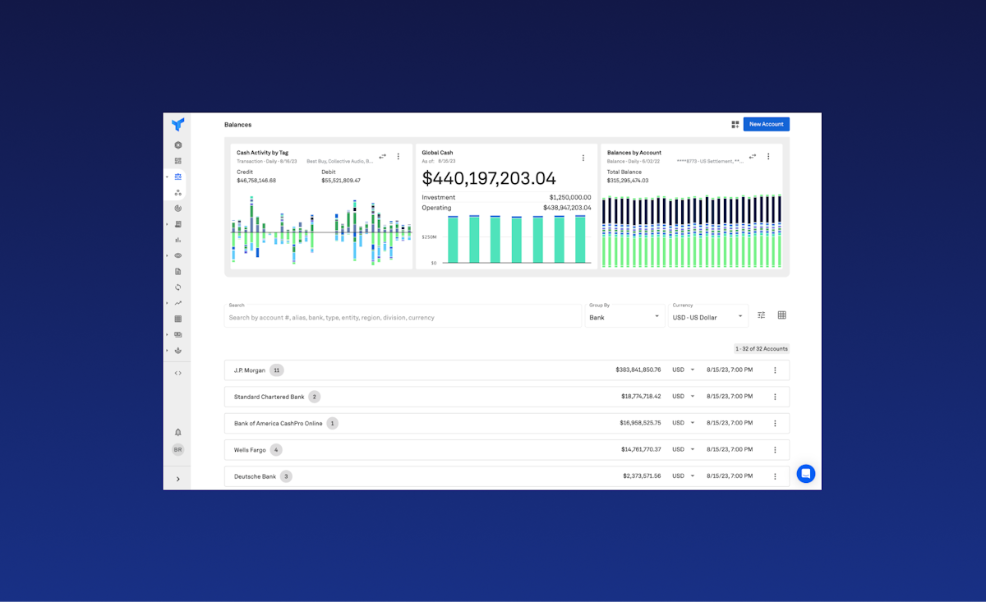Click the filter adjustment icon beside Currency dropdown
Viewport: 986px width, 602px height.
(x=761, y=315)
